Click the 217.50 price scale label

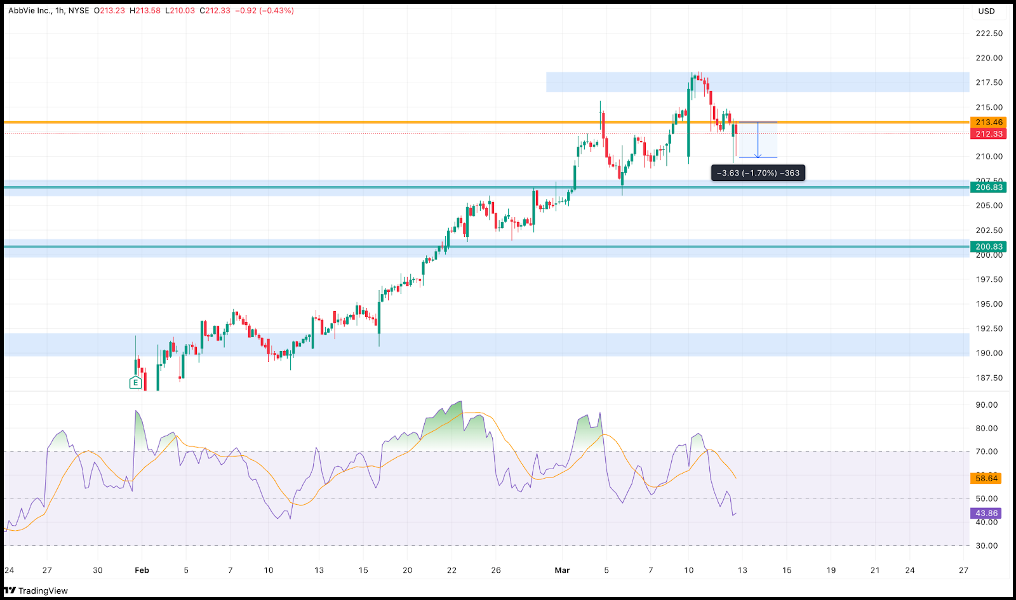[x=989, y=83]
